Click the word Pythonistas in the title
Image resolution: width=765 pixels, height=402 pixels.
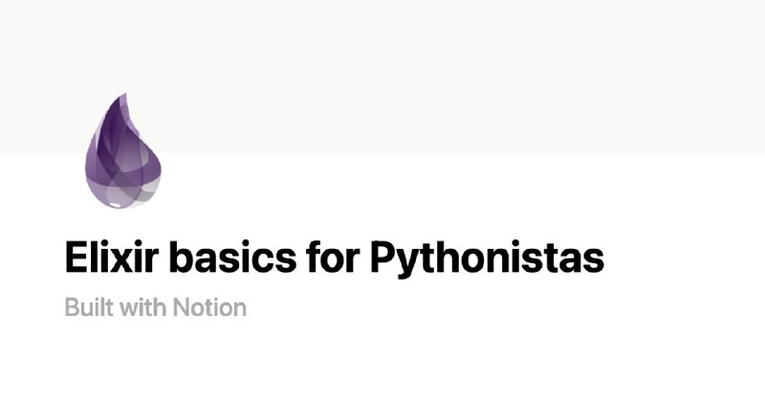pos(487,258)
